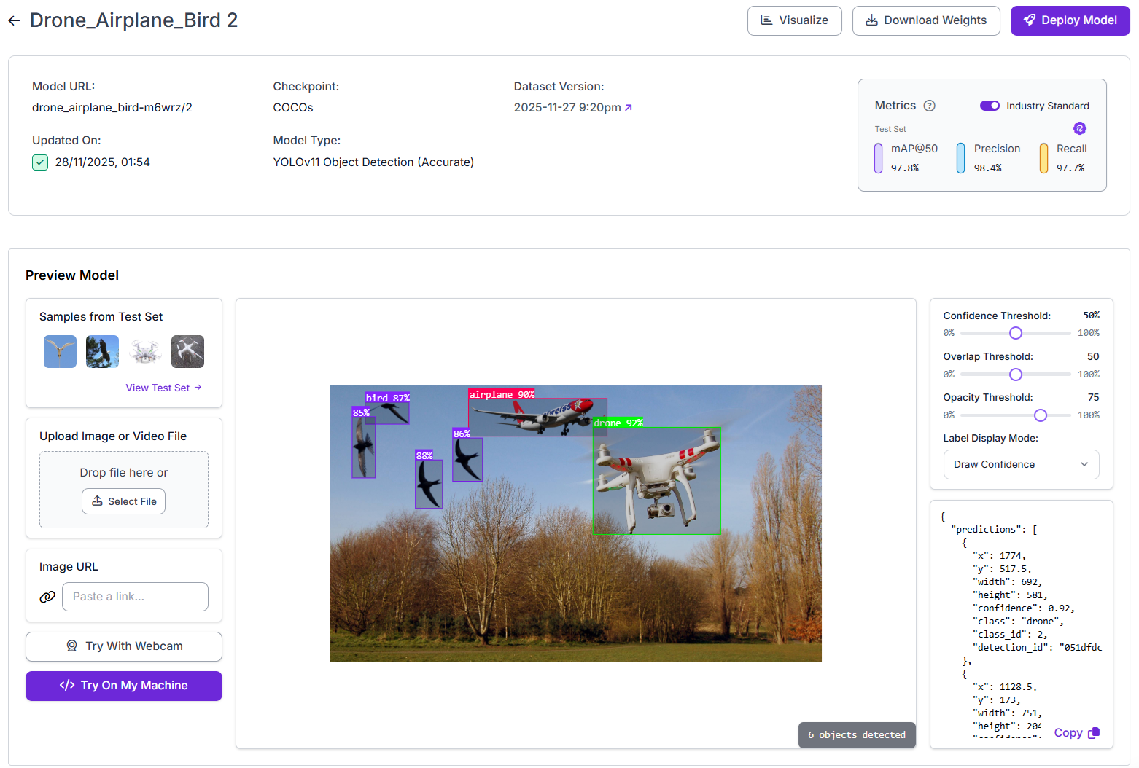The image size is (1139, 768).
Task: Click the 6 objects detected badge
Action: pyautogui.click(x=857, y=734)
